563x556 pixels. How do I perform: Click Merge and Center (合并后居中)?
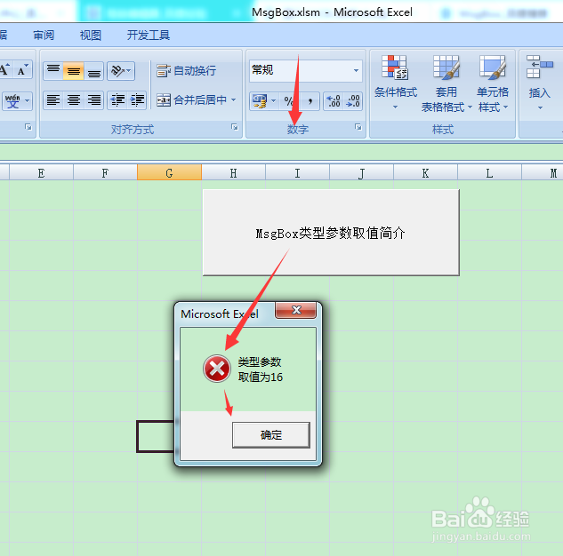(192, 100)
